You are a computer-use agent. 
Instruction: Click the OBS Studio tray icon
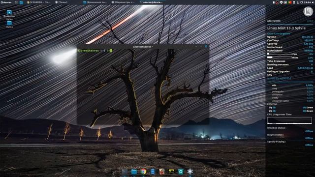coord(278,2)
